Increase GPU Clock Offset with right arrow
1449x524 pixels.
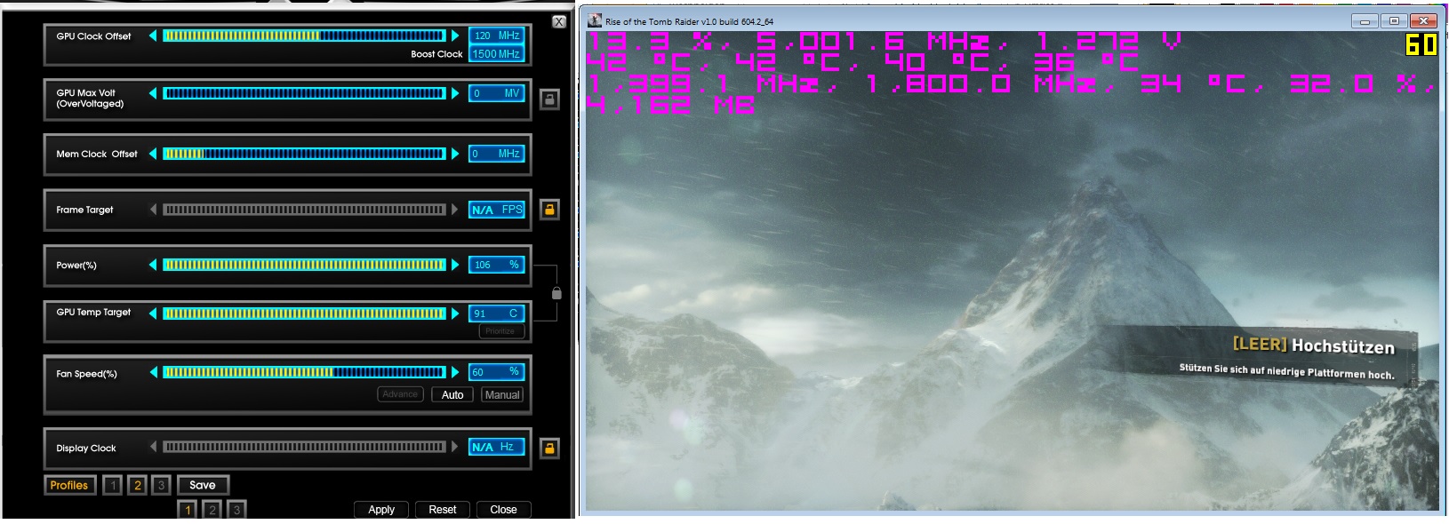click(x=455, y=36)
